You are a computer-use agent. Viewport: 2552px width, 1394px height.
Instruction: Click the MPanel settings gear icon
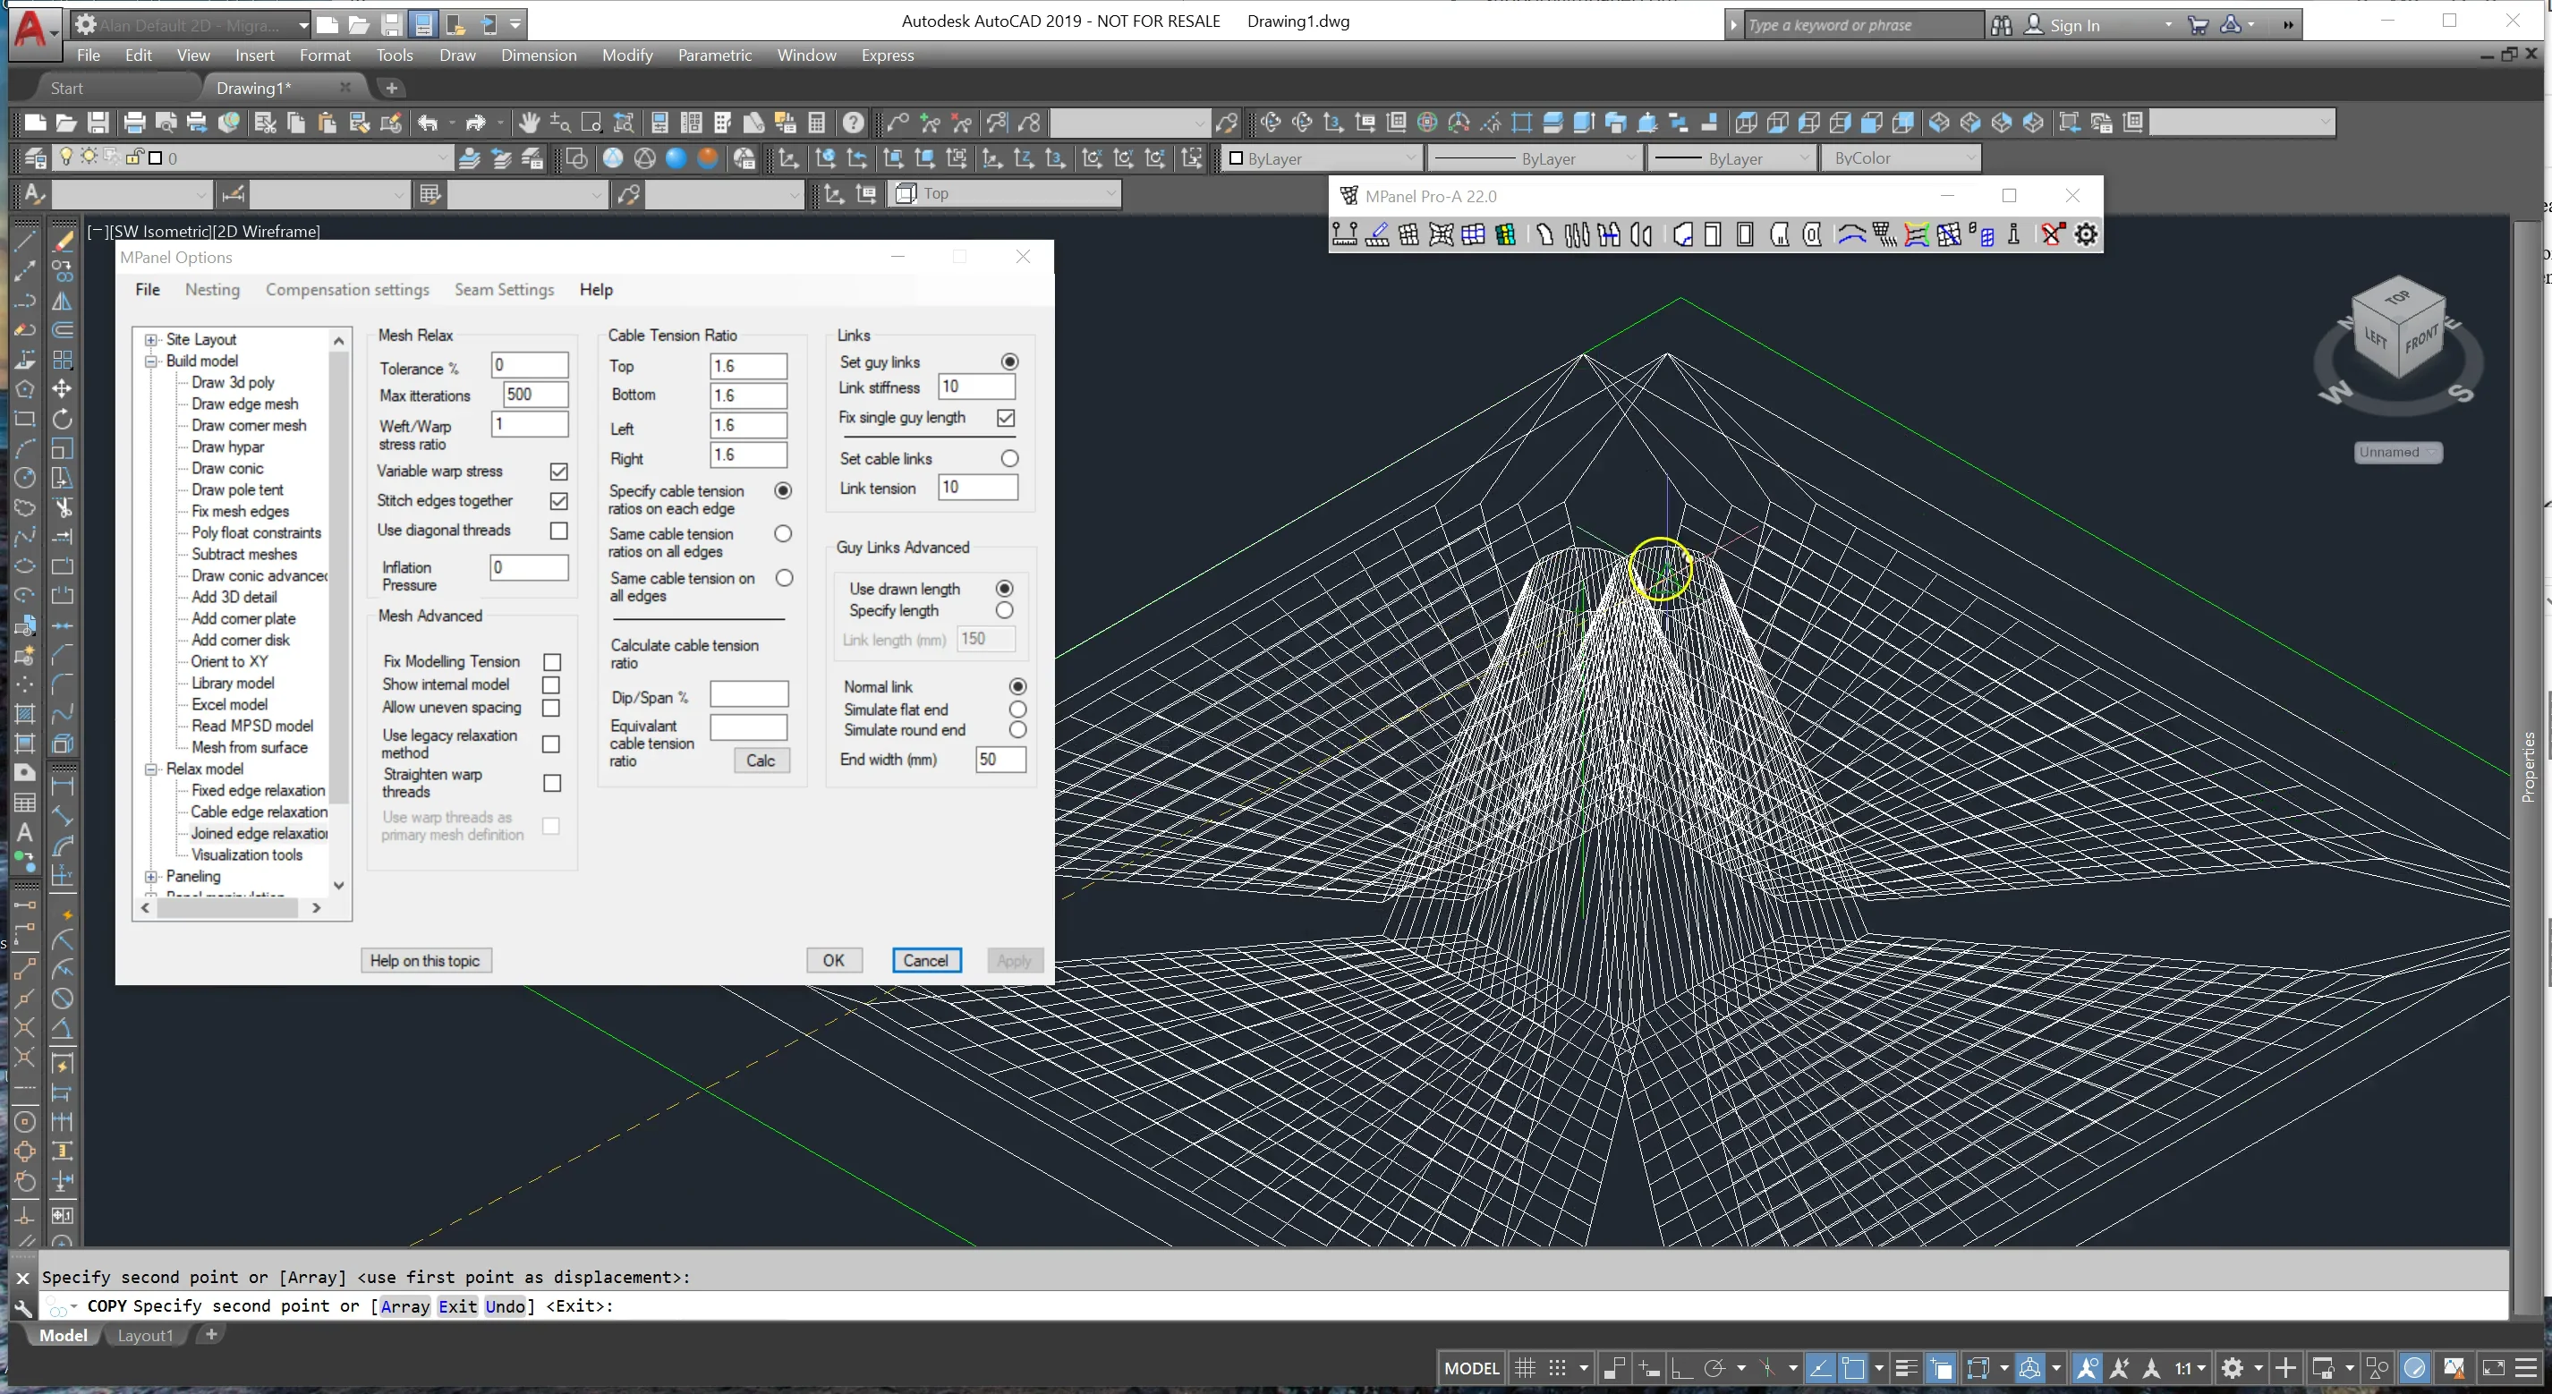tap(2087, 234)
